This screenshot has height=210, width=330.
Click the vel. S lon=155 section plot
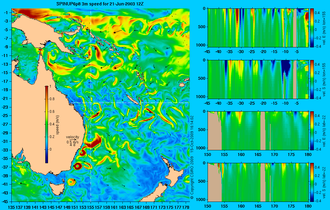[258, 79]
